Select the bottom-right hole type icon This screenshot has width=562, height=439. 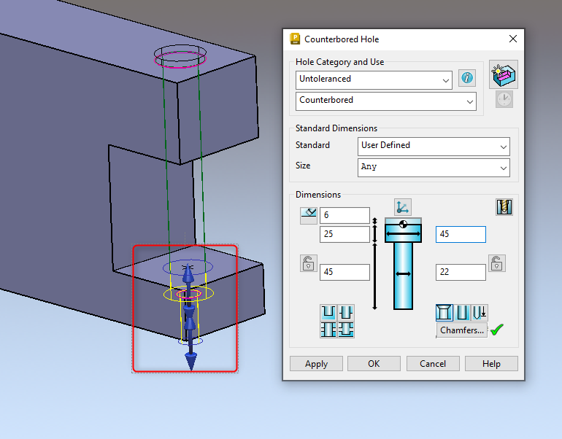(x=346, y=330)
